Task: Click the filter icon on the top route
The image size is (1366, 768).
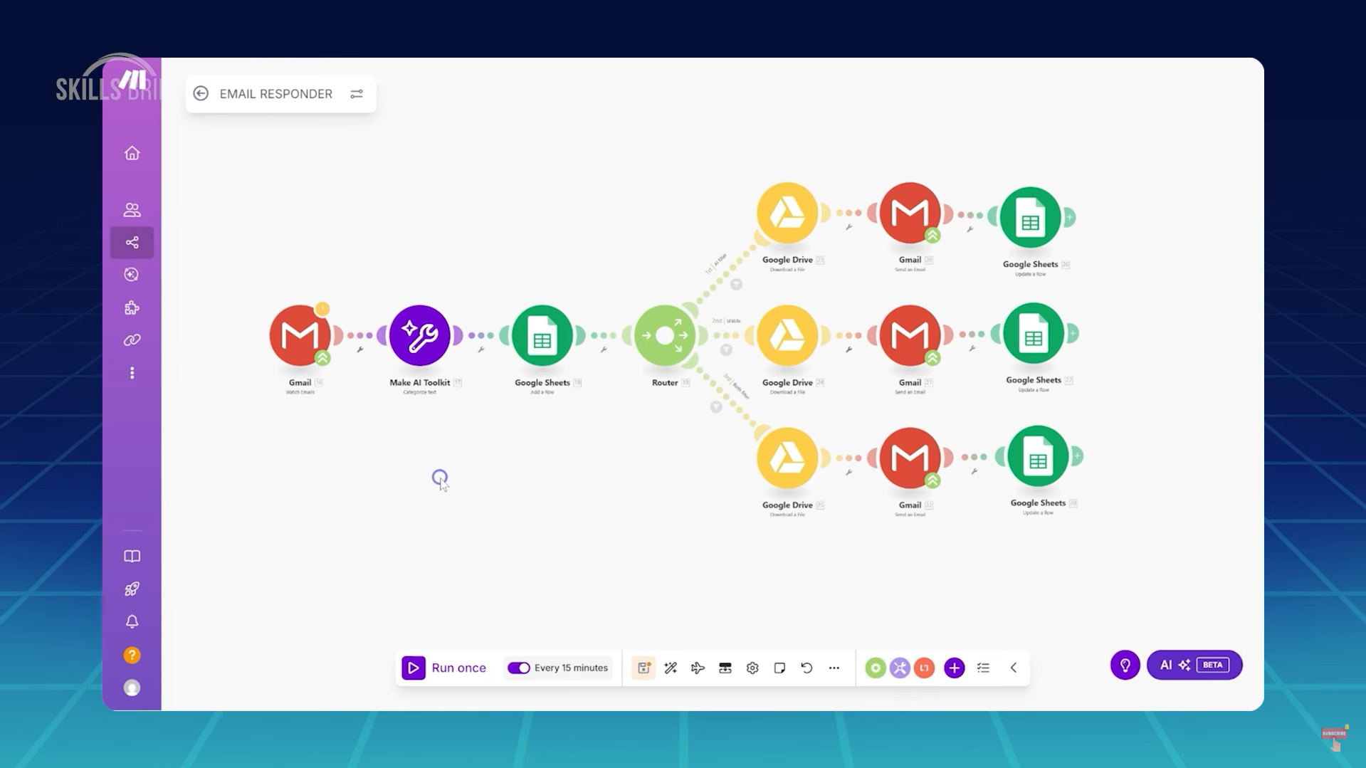Action: click(x=736, y=285)
